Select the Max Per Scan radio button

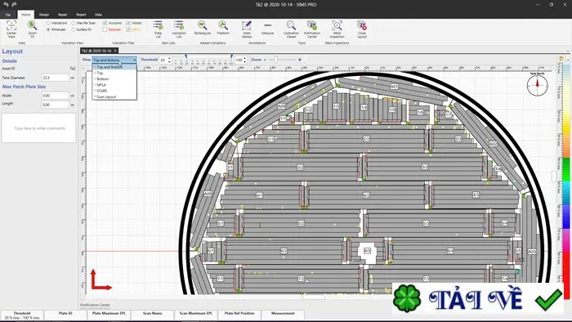pos(74,23)
